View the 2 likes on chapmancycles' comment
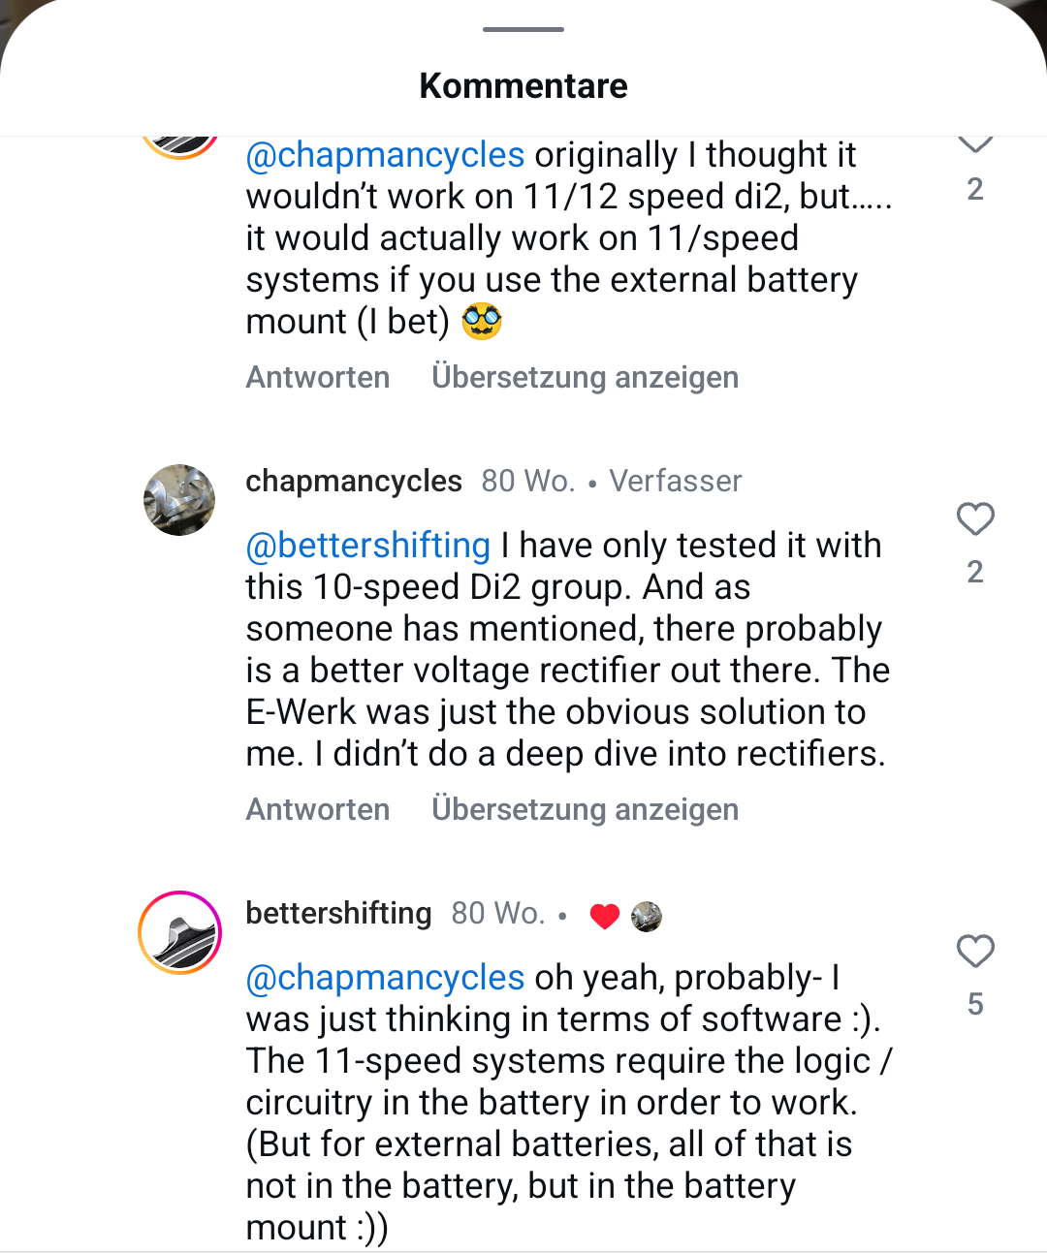Image resolution: width=1047 pixels, height=1253 pixels. (x=975, y=572)
